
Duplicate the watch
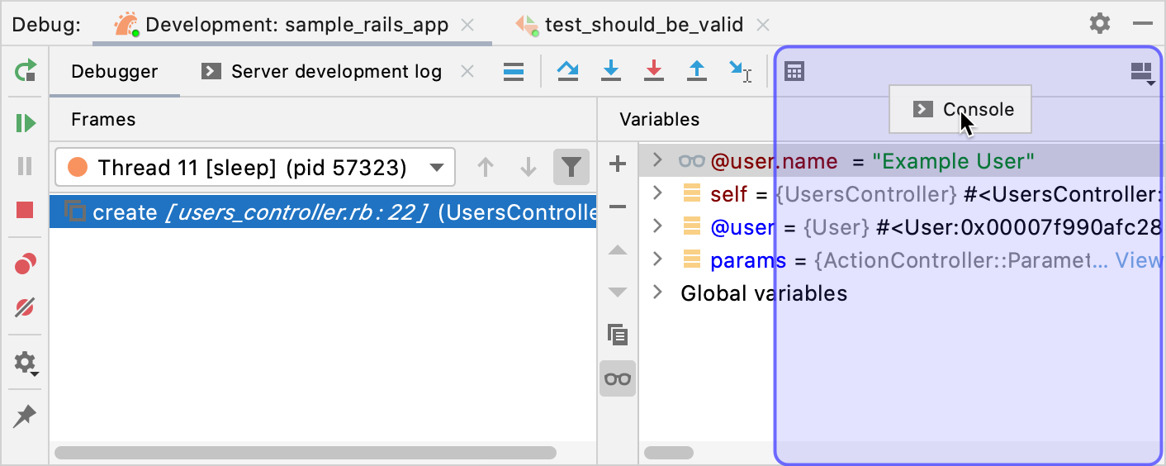618,335
